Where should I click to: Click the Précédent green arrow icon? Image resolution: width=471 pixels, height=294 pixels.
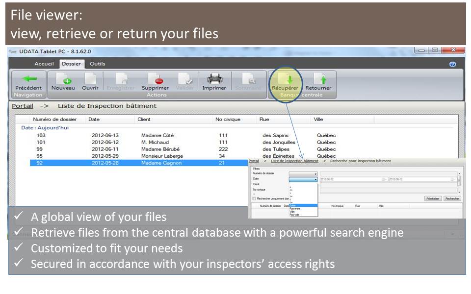(x=28, y=79)
